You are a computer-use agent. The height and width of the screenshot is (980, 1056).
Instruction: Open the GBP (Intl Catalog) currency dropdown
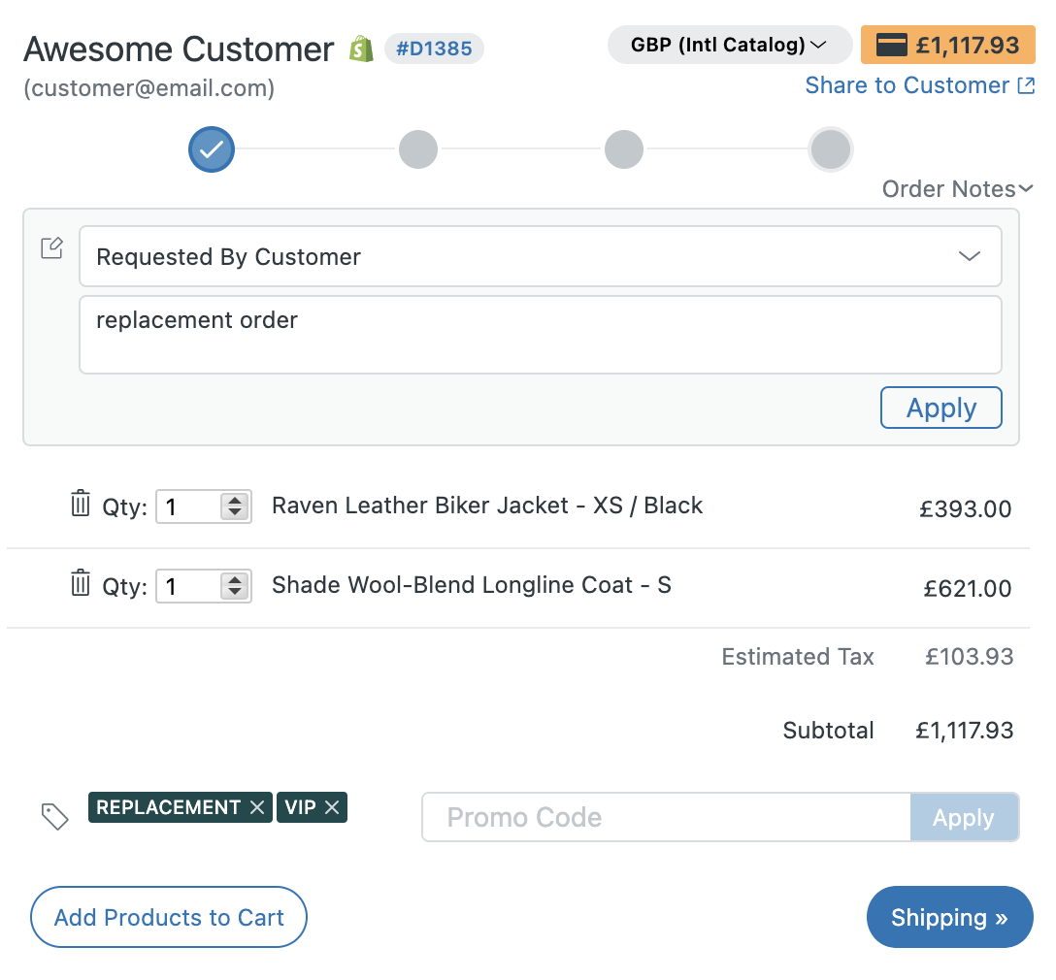[729, 45]
